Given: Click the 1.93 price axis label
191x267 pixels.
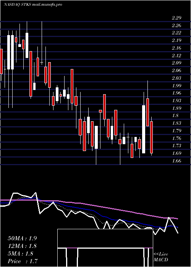Looking at the screenshot, I should click(176, 101).
